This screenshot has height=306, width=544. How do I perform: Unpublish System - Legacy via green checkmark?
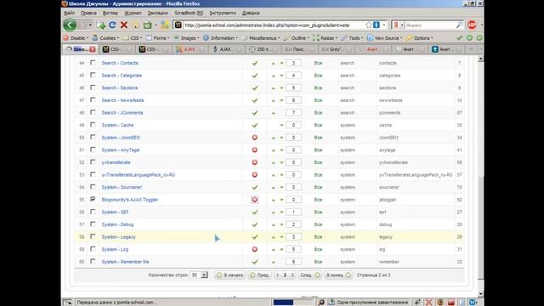(x=255, y=237)
